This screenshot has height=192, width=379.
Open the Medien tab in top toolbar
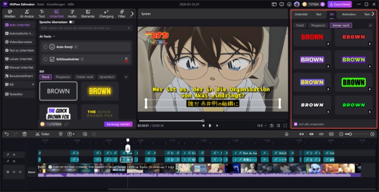point(10,14)
